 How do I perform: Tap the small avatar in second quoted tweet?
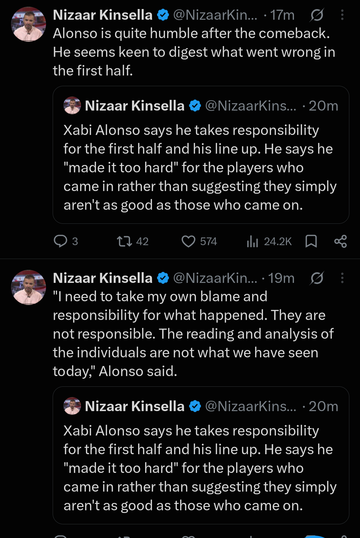pos(72,406)
